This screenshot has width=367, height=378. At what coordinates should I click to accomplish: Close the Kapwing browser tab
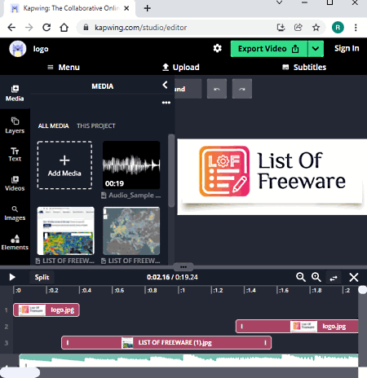126,8
